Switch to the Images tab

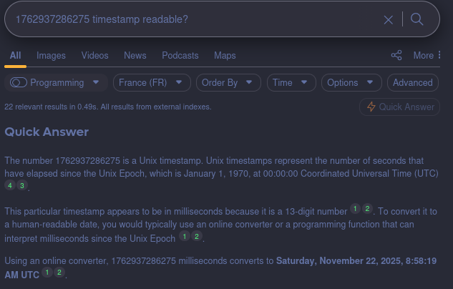(51, 55)
